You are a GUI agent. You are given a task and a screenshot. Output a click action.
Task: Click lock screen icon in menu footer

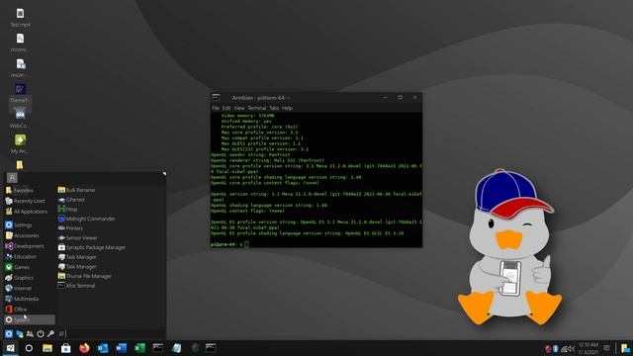click(20, 334)
